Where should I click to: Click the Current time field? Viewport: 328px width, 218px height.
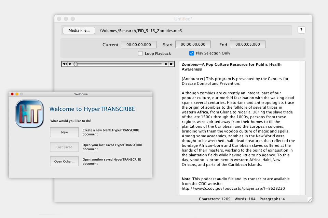pos(138,45)
